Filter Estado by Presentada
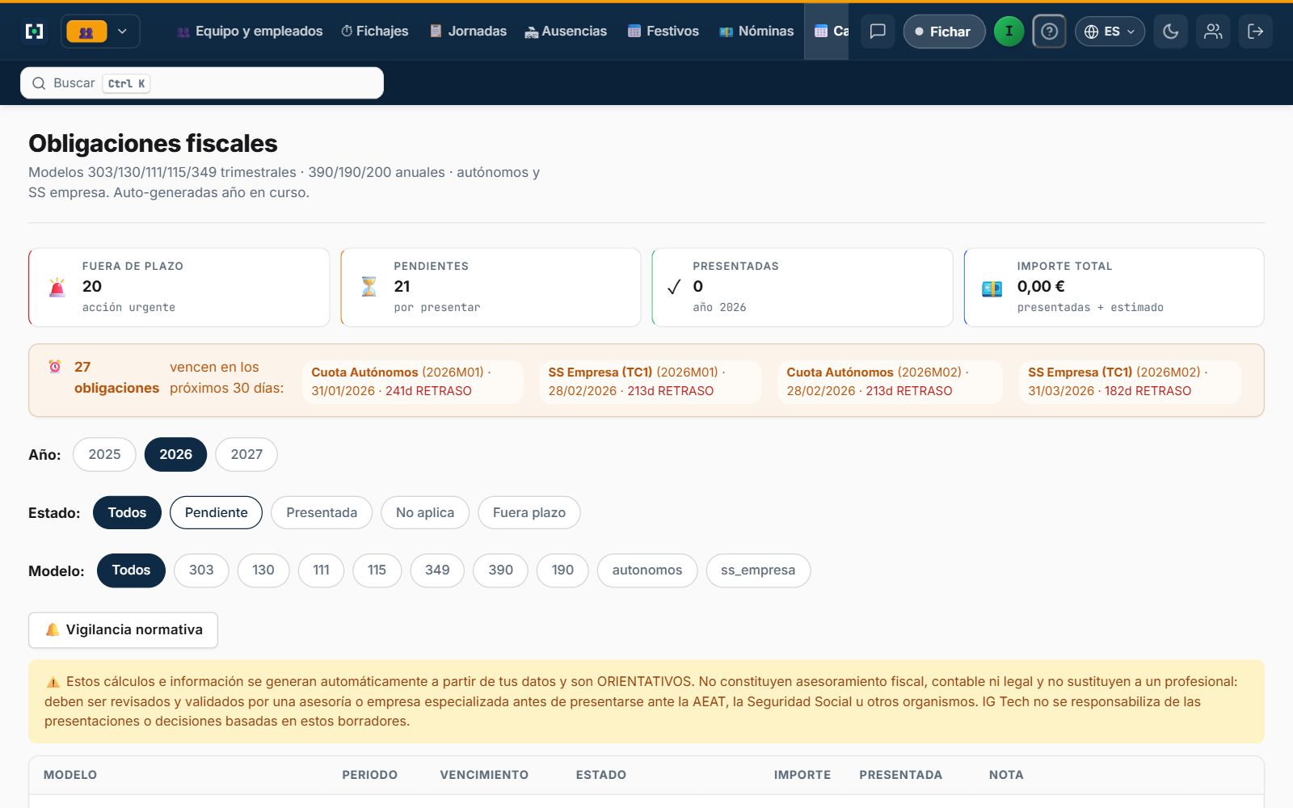The height and width of the screenshot is (808, 1293). pyautogui.click(x=322, y=512)
